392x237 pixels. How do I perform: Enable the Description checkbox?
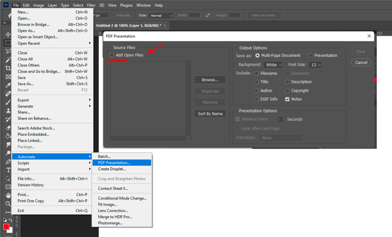tap(287, 82)
